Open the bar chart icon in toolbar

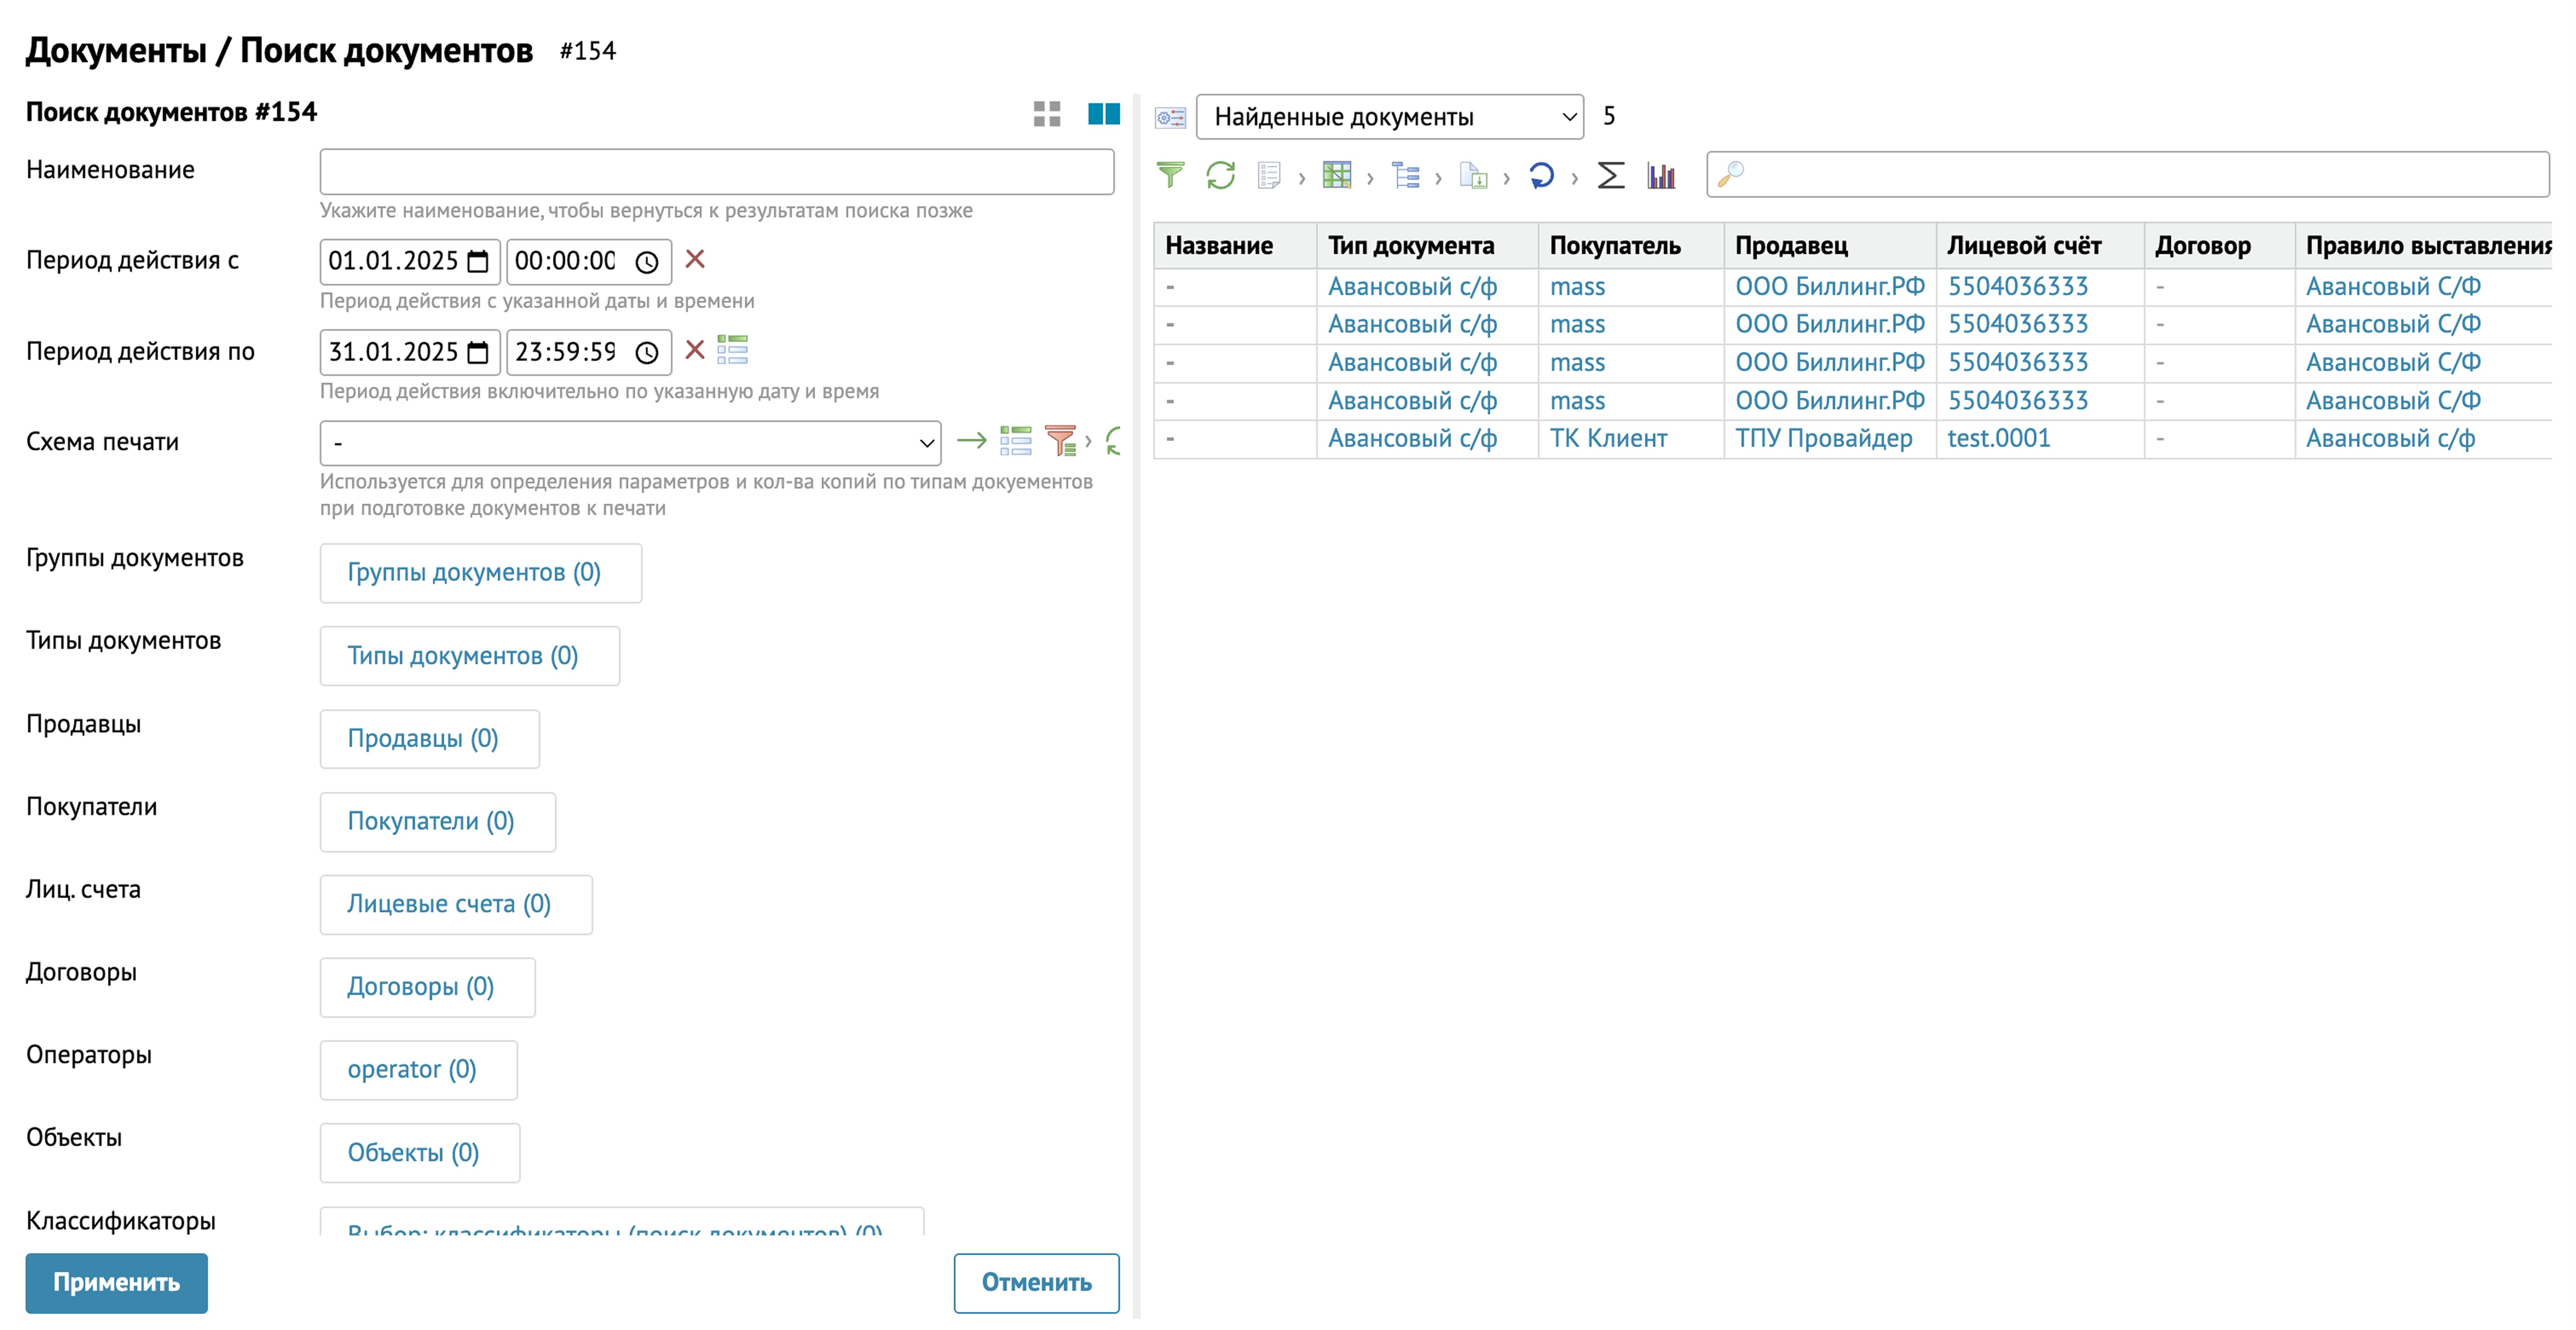click(1661, 175)
